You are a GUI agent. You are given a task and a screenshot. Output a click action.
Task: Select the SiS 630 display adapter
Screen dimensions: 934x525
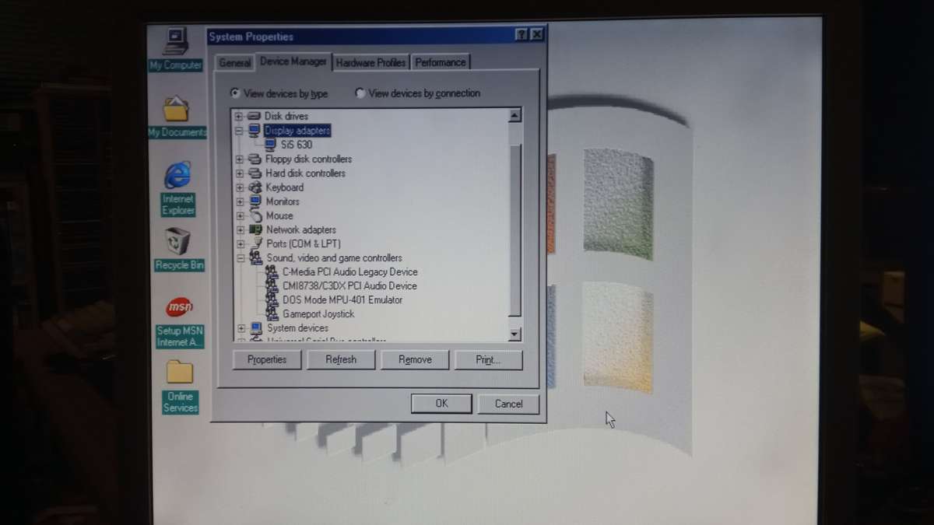point(297,145)
